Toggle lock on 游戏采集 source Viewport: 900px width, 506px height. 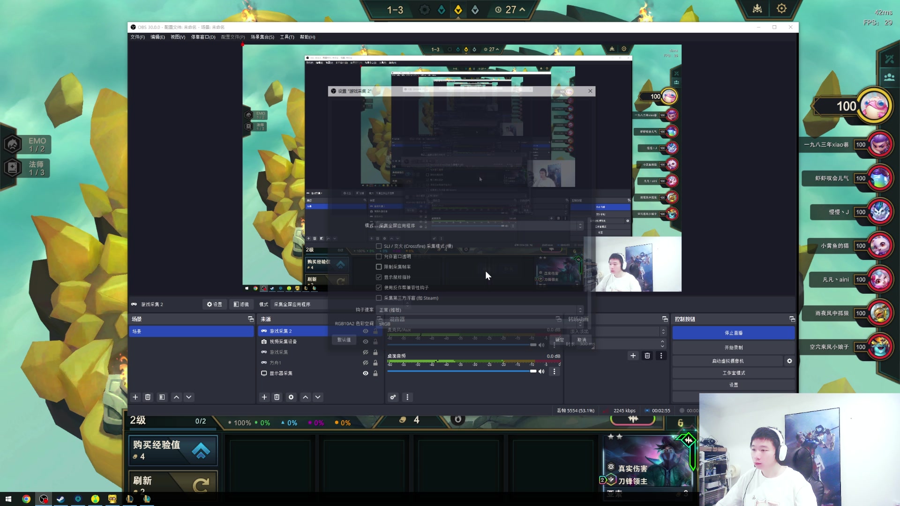pos(375,352)
